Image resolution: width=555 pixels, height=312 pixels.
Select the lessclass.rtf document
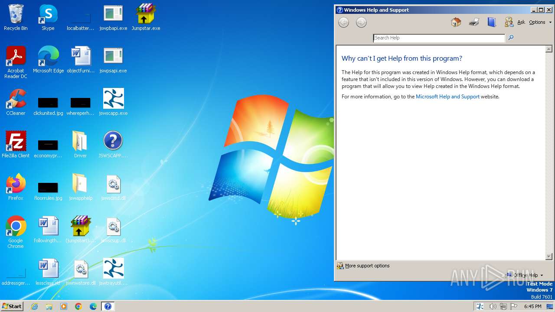point(48,272)
